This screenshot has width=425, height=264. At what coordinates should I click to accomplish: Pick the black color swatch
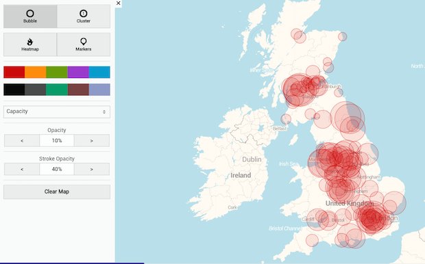(14, 90)
